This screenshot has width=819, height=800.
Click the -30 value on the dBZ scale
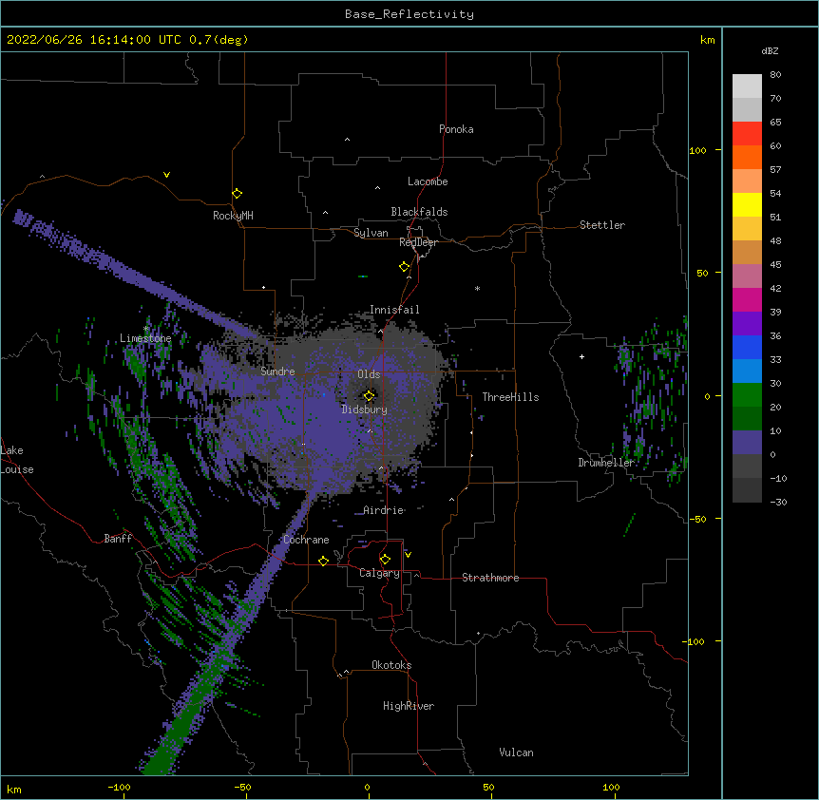778,502
